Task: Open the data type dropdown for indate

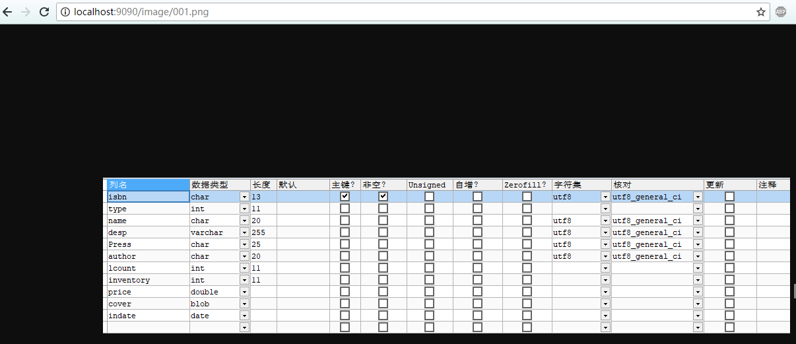Action: click(x=244, y=316)
